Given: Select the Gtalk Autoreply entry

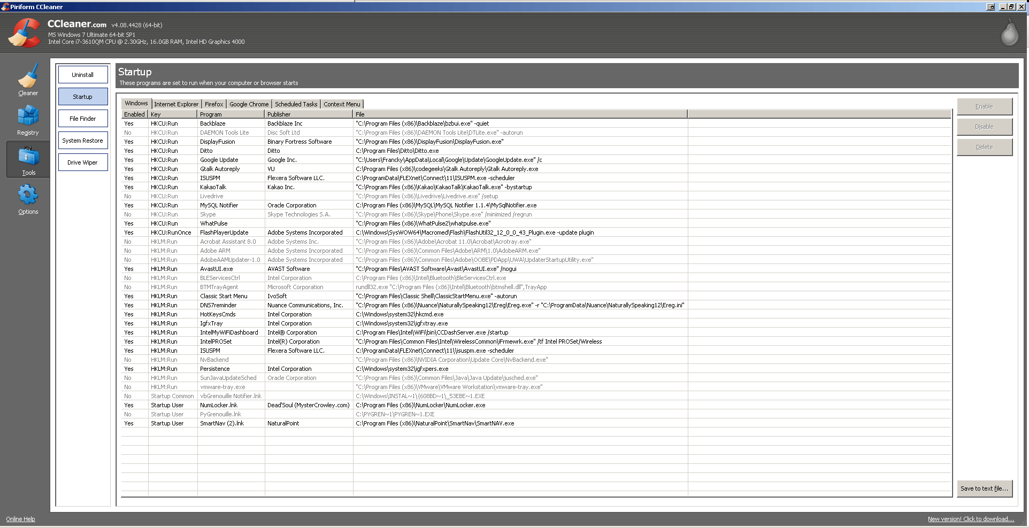Looking at the screenshot, I should point(536,169).
